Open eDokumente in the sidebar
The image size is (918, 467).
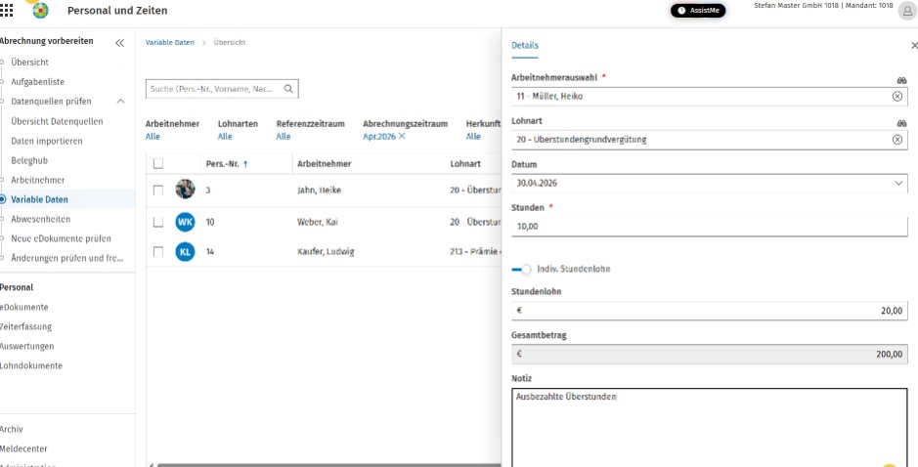point(24,307)
